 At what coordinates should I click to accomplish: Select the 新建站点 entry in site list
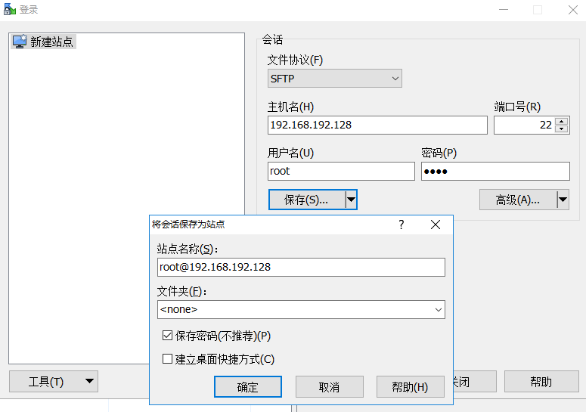43,42
